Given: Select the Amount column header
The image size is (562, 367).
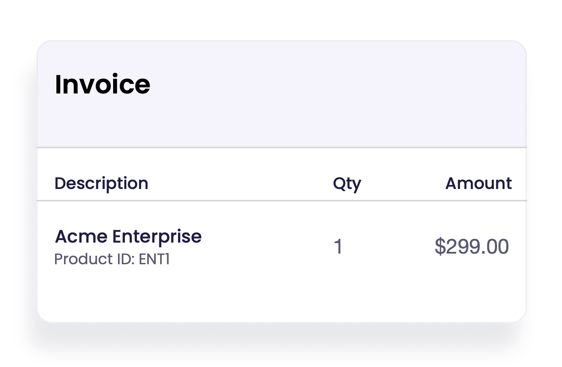Looking at the screenshot, I should click(x=478, y=183).
